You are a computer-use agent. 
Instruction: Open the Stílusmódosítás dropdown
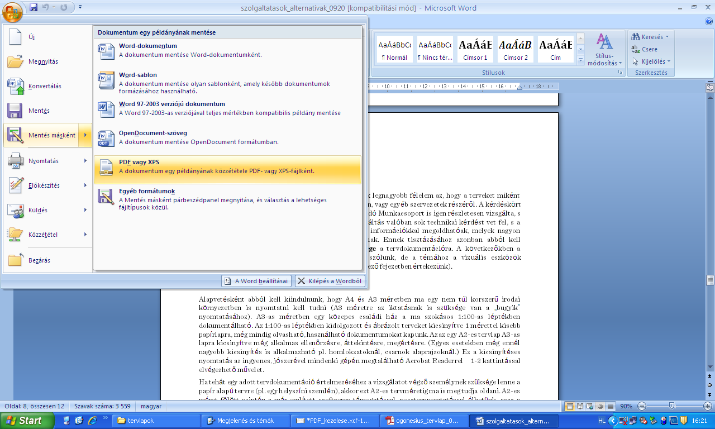(604, 49)
